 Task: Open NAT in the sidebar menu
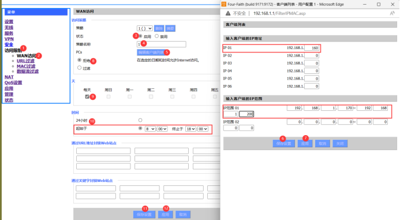click(x=9, y=77)
